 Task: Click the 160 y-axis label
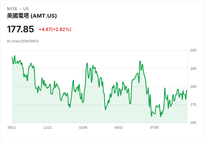(x=193, y=123)
